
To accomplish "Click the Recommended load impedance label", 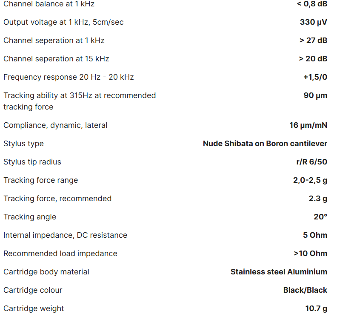I will point(60,253).
